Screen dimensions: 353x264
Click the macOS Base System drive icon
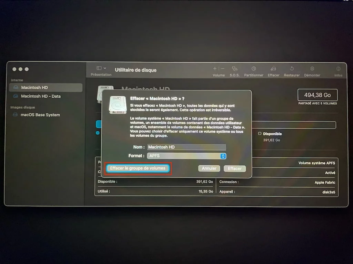[15, 115]
